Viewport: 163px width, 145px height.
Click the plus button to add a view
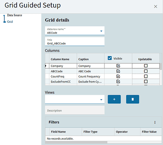click(114, 99)
